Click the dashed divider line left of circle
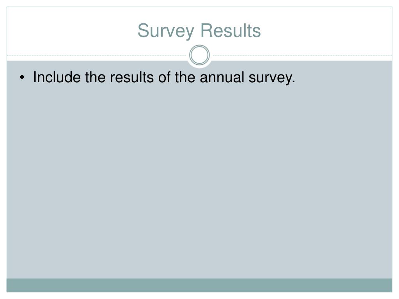 97,56
